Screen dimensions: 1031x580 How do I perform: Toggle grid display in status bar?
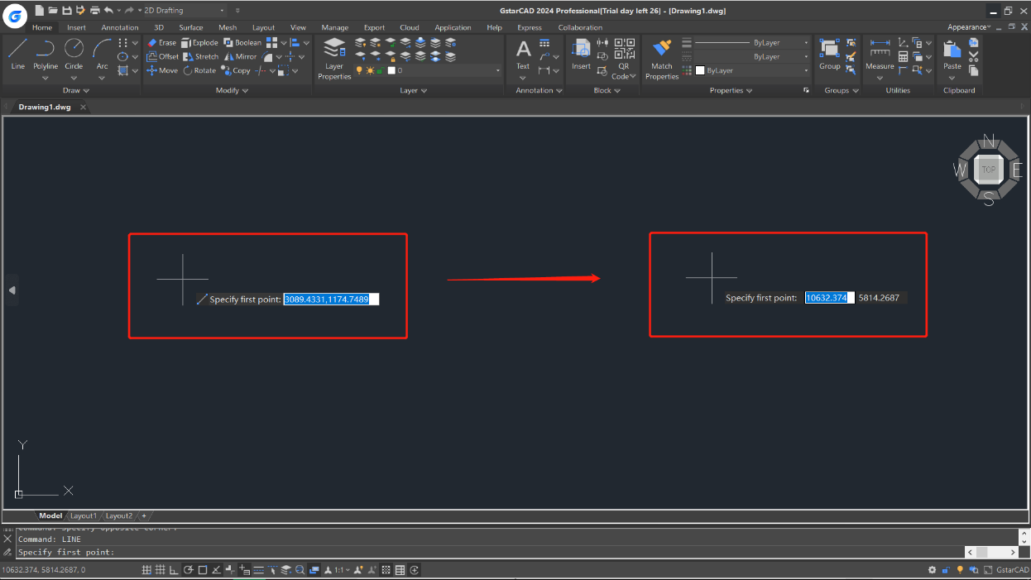161,570
